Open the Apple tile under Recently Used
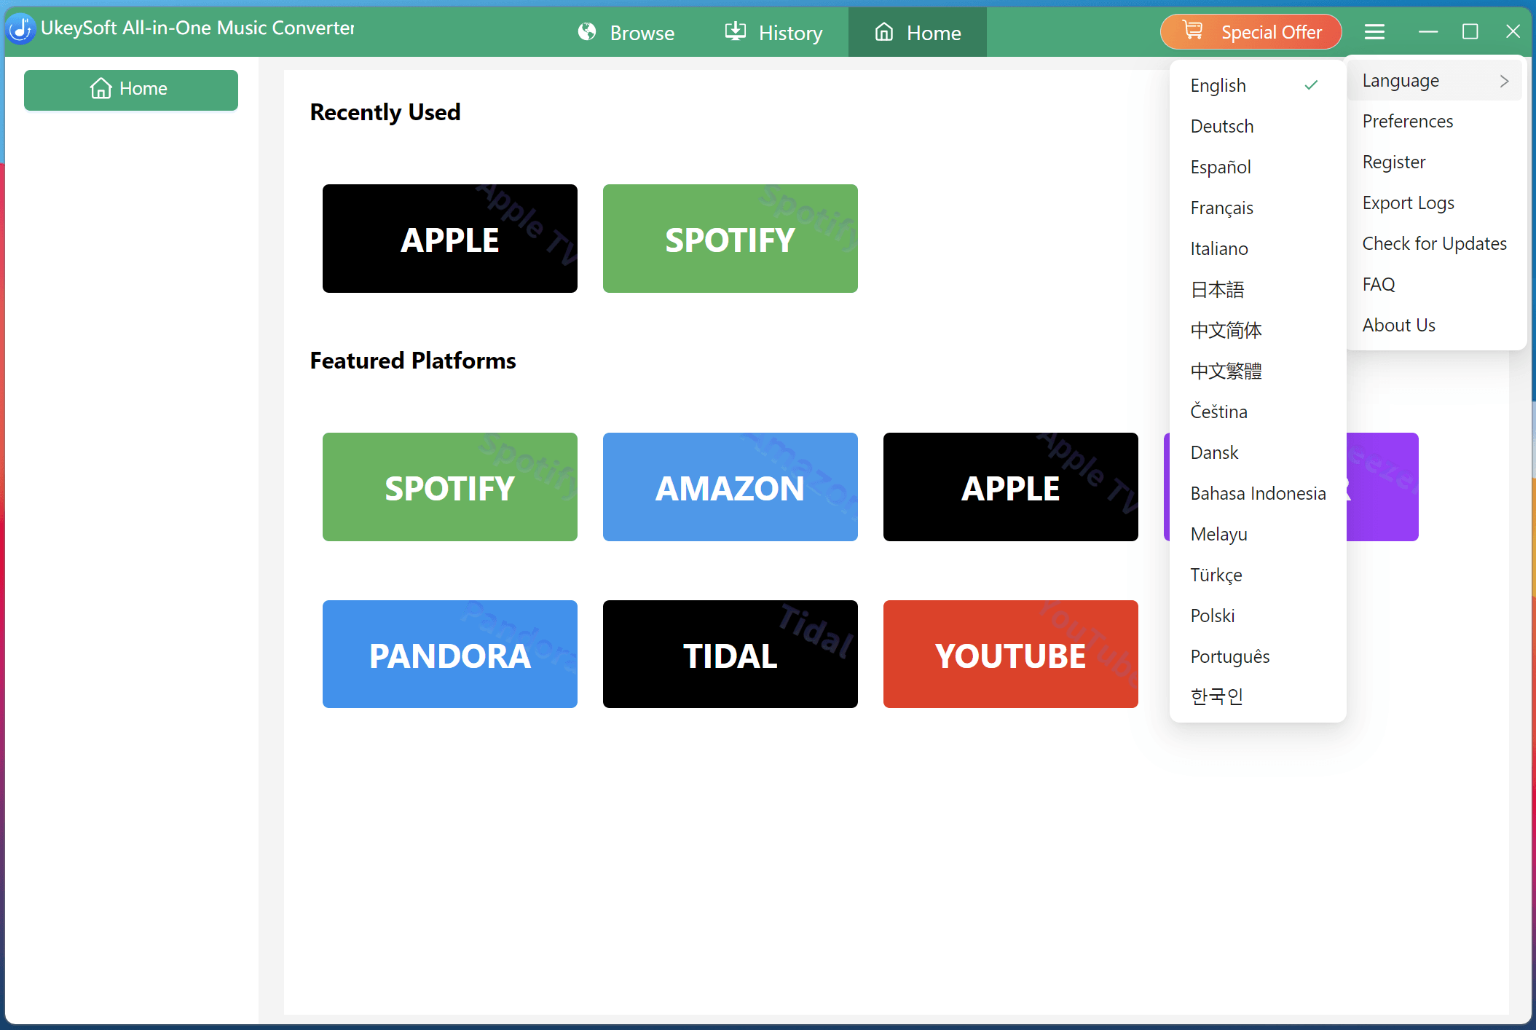This screenshot has width=1536, height=1030. (449, 238)
